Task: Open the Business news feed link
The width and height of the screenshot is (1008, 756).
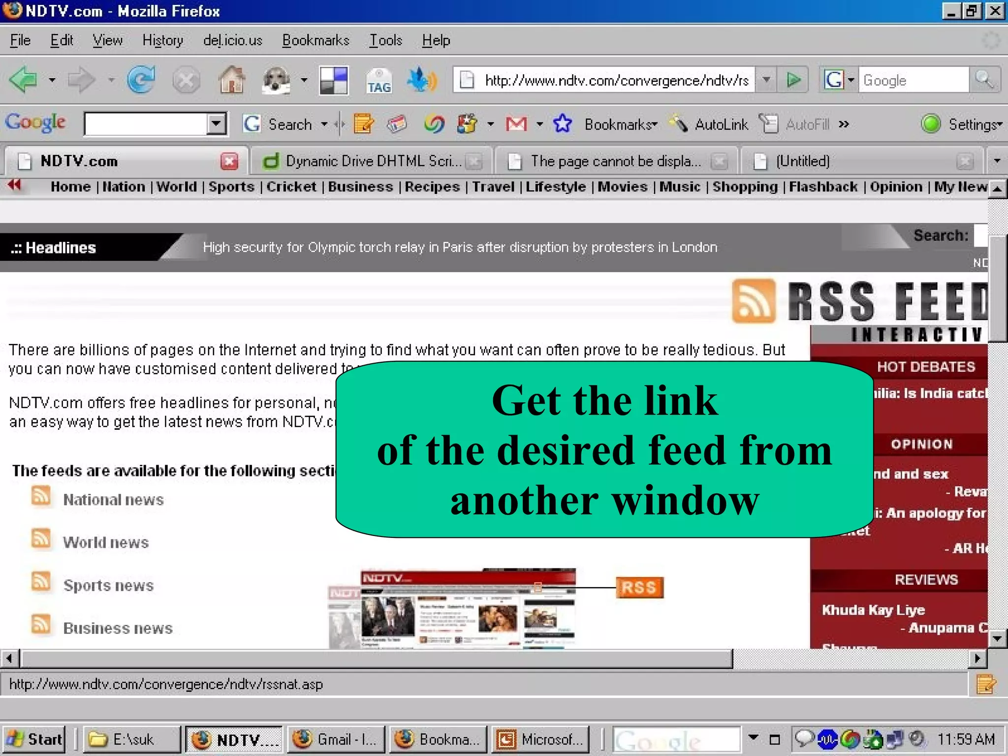Action: pyautogui.click(x=118, y=628)
